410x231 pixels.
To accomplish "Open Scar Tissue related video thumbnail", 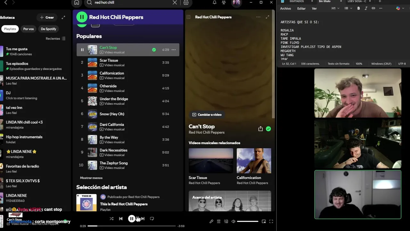I will 211,161.
